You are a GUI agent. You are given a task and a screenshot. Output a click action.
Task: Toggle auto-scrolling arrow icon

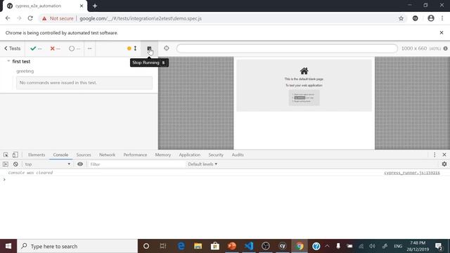135,48
